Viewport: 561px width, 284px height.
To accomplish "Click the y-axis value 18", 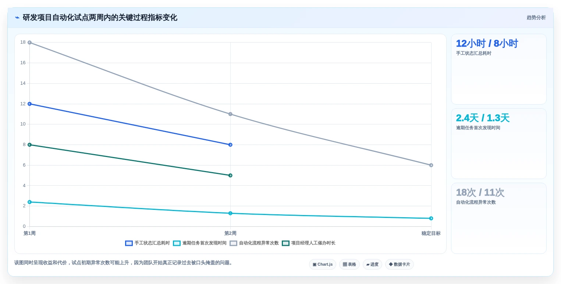I will point(23,42).
